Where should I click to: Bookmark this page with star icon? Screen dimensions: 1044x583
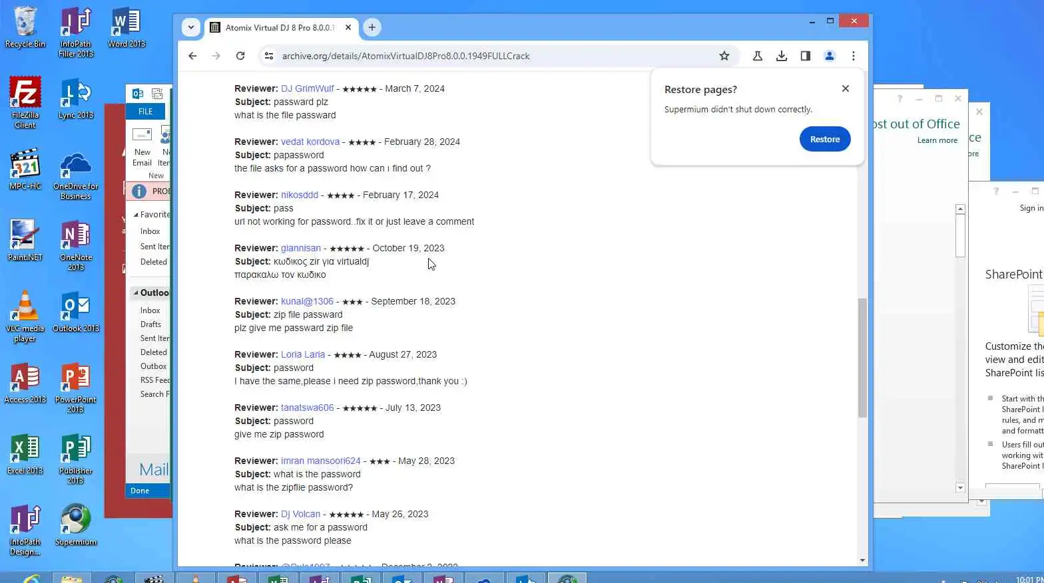[724, 56]
